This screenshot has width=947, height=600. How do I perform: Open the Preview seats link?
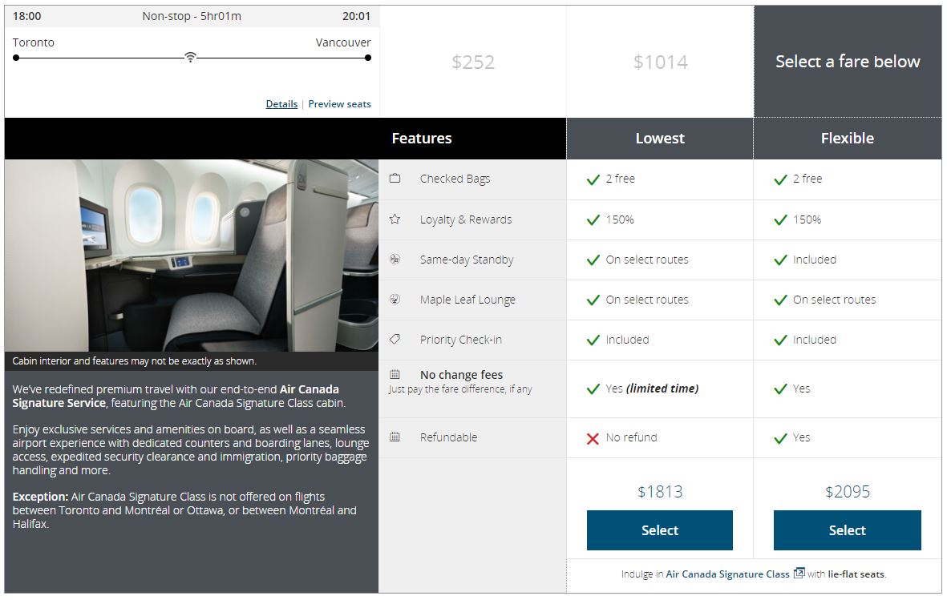click(x=339, y=104)
